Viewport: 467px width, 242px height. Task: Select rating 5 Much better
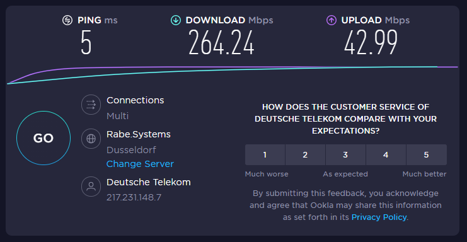(426, 155)
